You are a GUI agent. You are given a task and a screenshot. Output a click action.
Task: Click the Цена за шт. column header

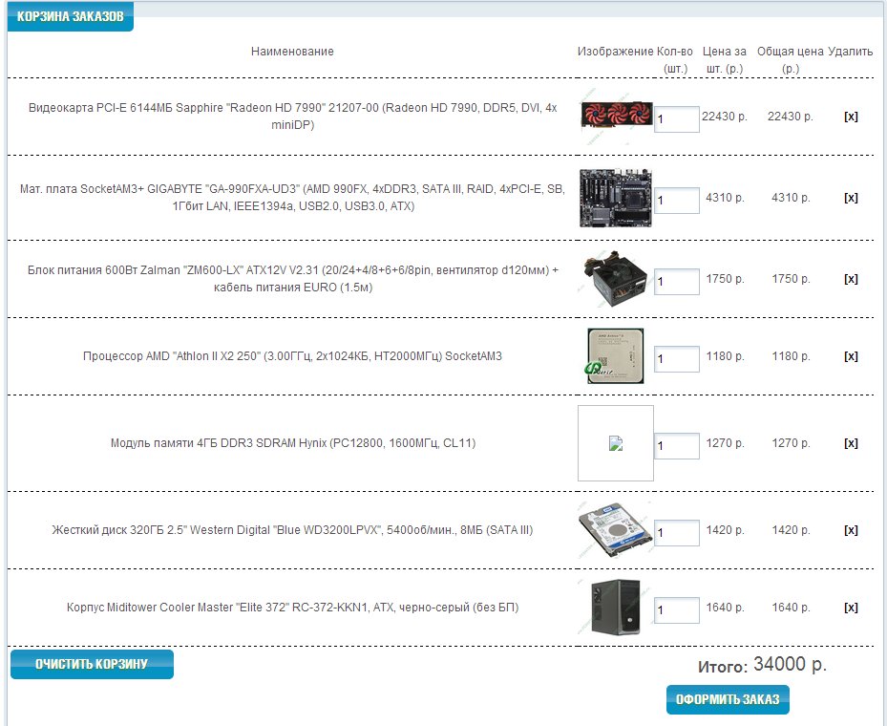point(725,60)
